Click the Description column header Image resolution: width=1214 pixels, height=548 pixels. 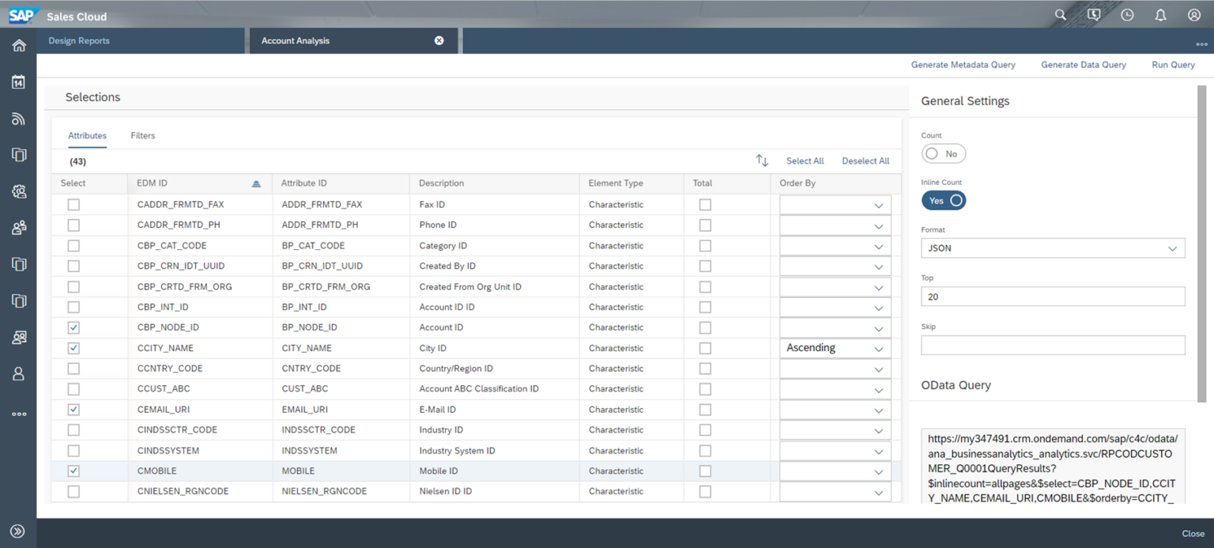(441, 183)
